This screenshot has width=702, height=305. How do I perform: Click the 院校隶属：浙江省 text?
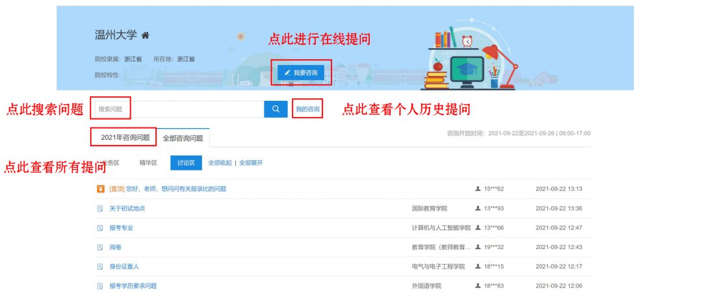[118, 59]
